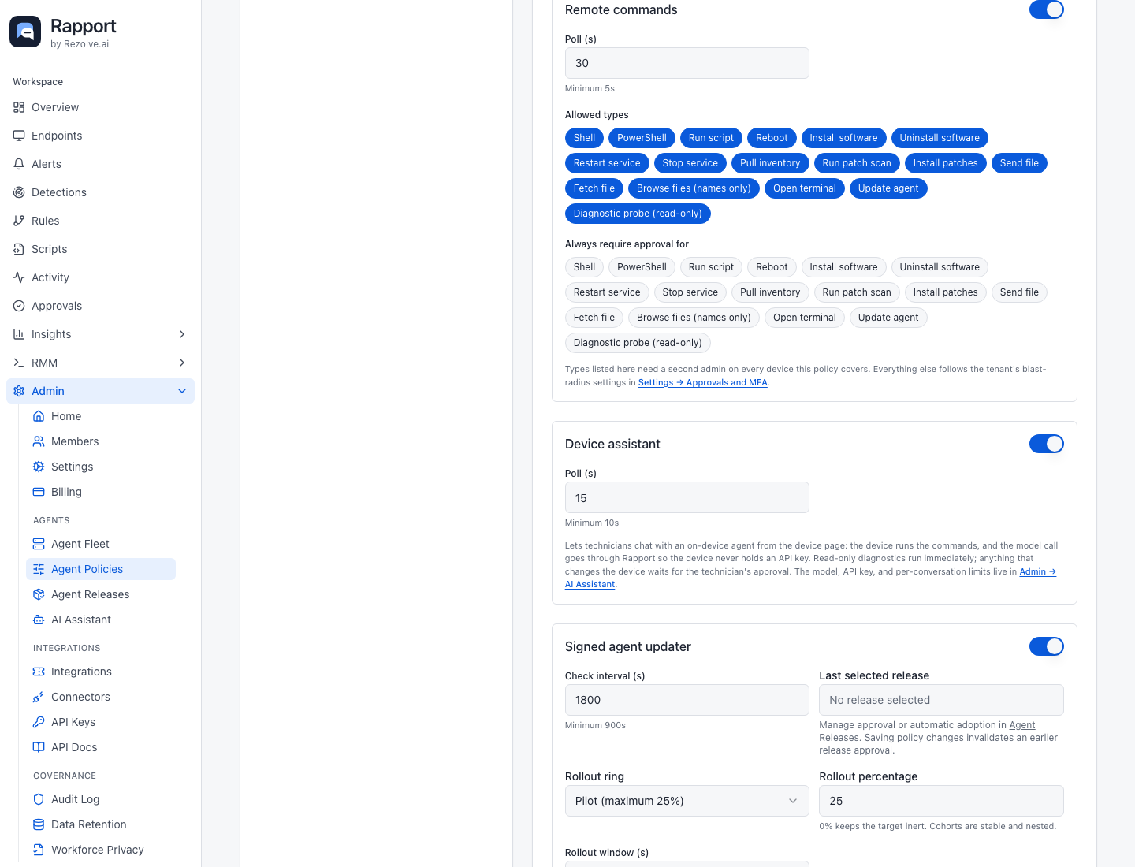Click the Last selected release field
The width and height of the screenshot is (1135, 867).
click(941, 700)
